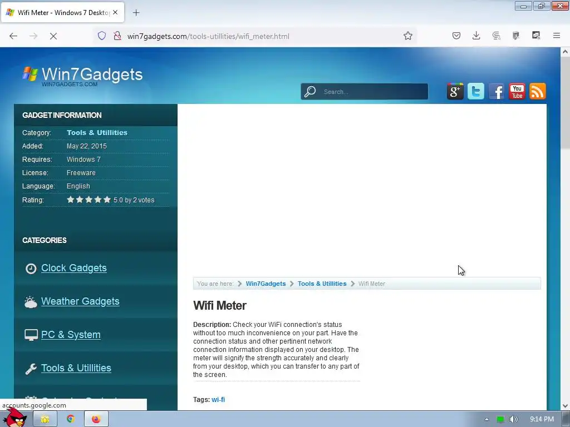
Task: Open the folder item in the taskbar
Action: [x=45, y=419]
